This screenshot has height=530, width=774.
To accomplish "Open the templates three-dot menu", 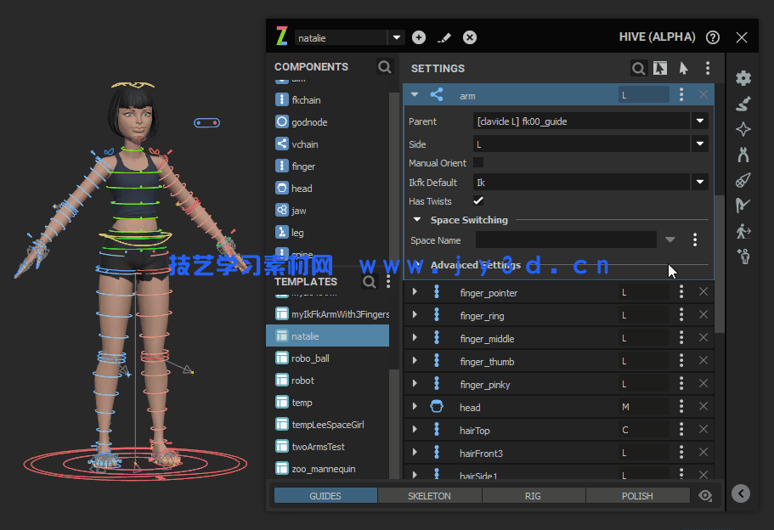I will click(x=388, y=281).
